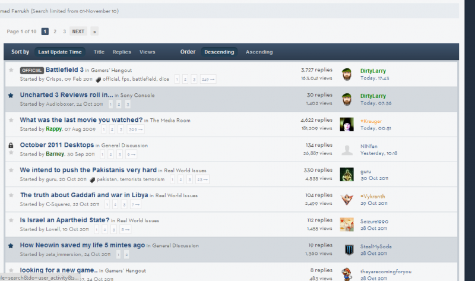Screen dimensions: 475x281
Task: Click the NEXT page button
Action: [x=78, y=31]
